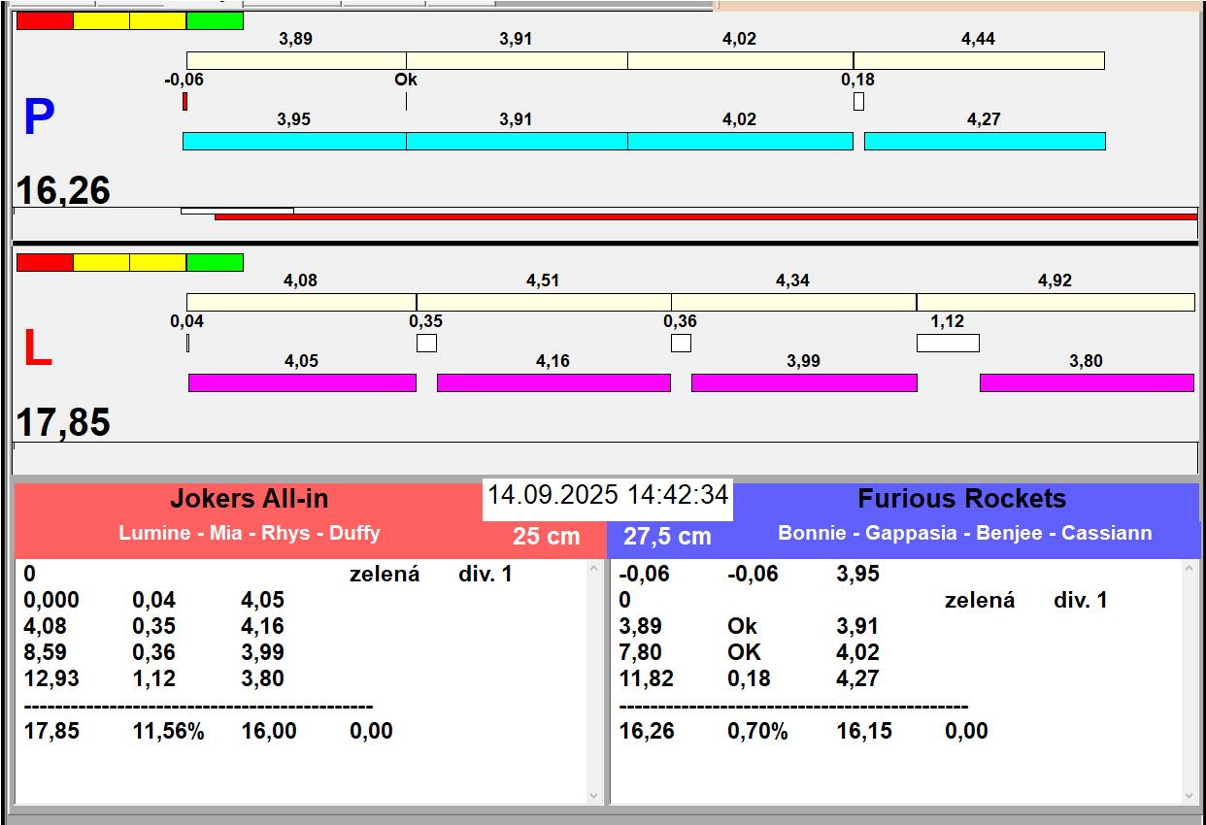1206x825 pixels.
Task: Click the blue P lane letter
Action: pos(38,117)
